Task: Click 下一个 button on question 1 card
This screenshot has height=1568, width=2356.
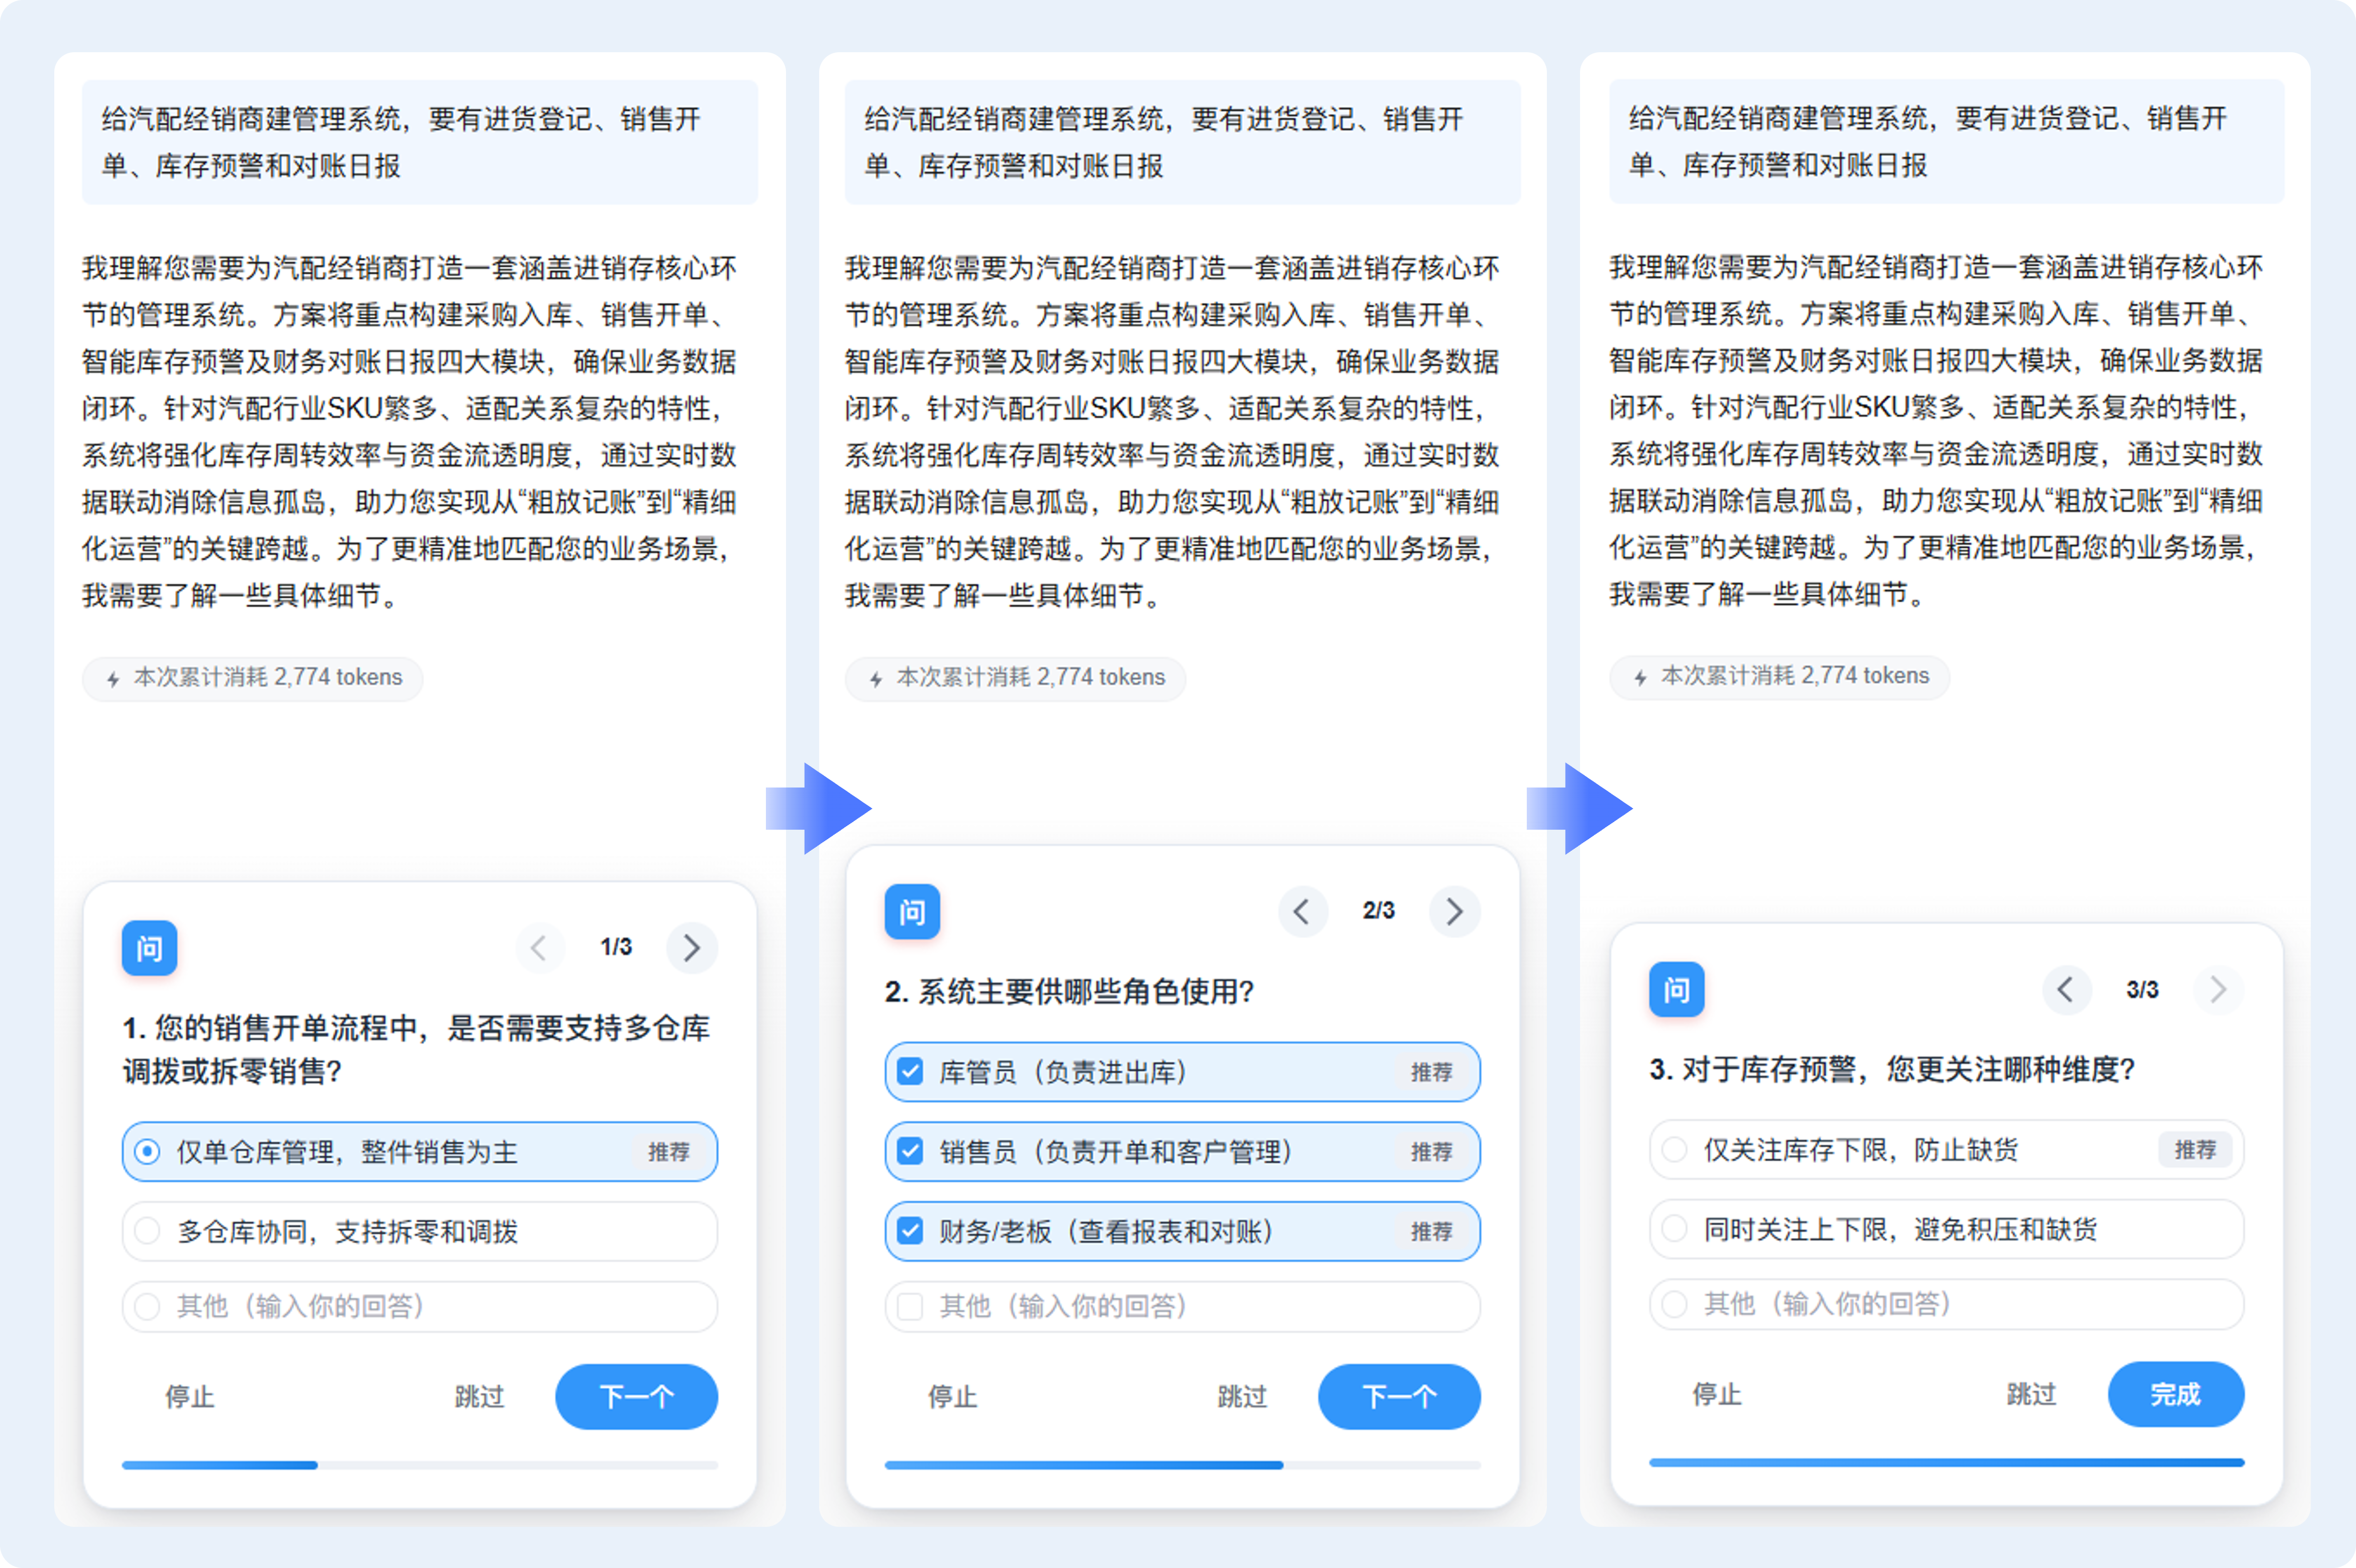Action: pos(636,1396)
